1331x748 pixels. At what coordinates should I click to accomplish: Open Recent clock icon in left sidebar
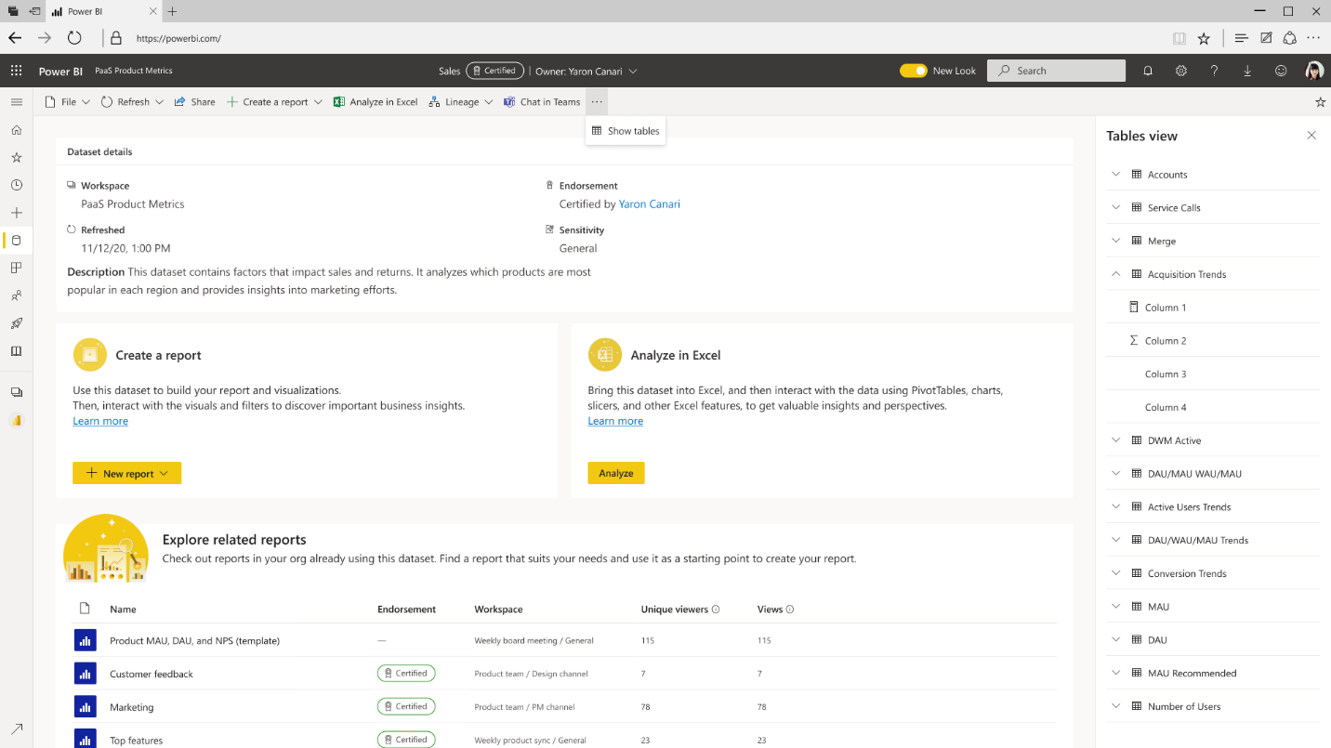click(x=16, y=186)
